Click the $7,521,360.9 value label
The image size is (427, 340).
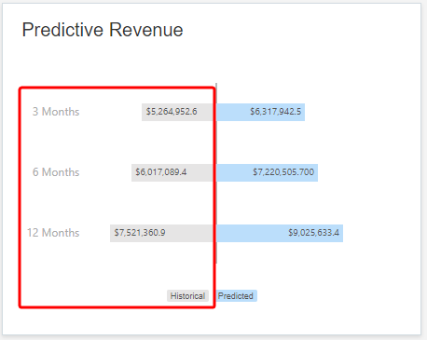[x=140, y=233]
